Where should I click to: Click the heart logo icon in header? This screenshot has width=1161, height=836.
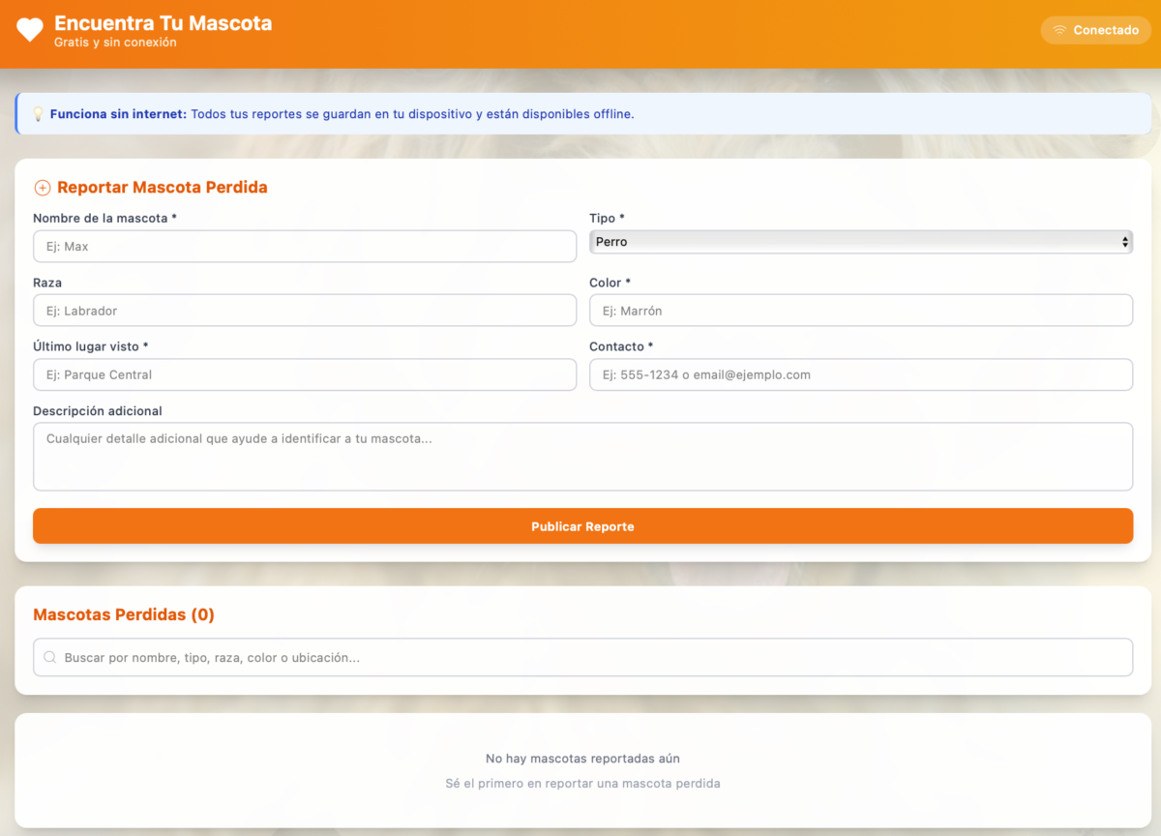click(x=30, y=30)
